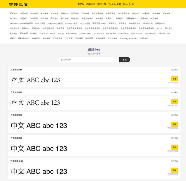Open the 英文版 navigation link
Image resolution: width=186 pixels, height=181 pixels.
click(81, 4)
